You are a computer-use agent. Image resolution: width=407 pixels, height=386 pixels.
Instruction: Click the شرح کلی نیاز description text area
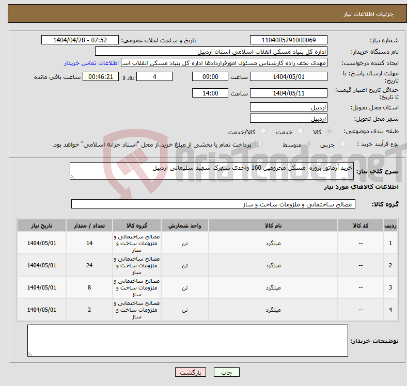(211, 172)
